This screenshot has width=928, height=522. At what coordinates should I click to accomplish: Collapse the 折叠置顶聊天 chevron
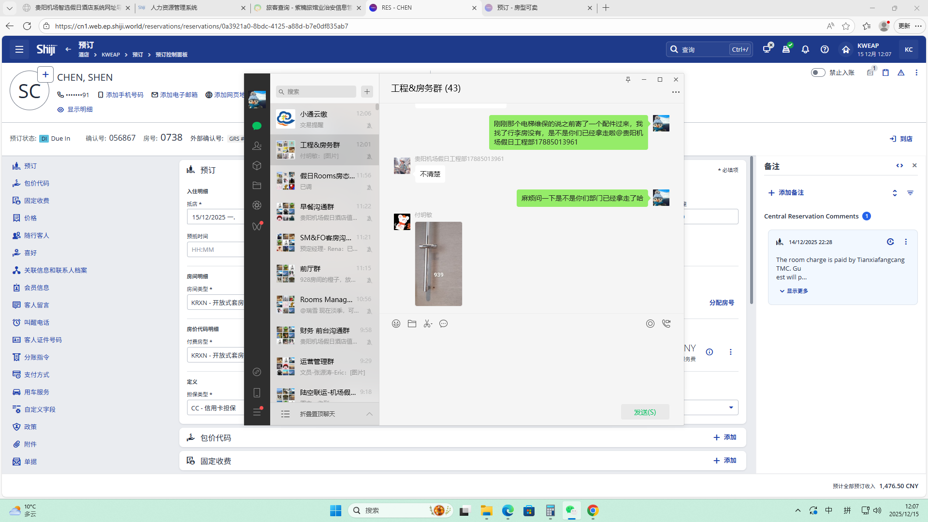pyautogui.click(x=369, y=414)
